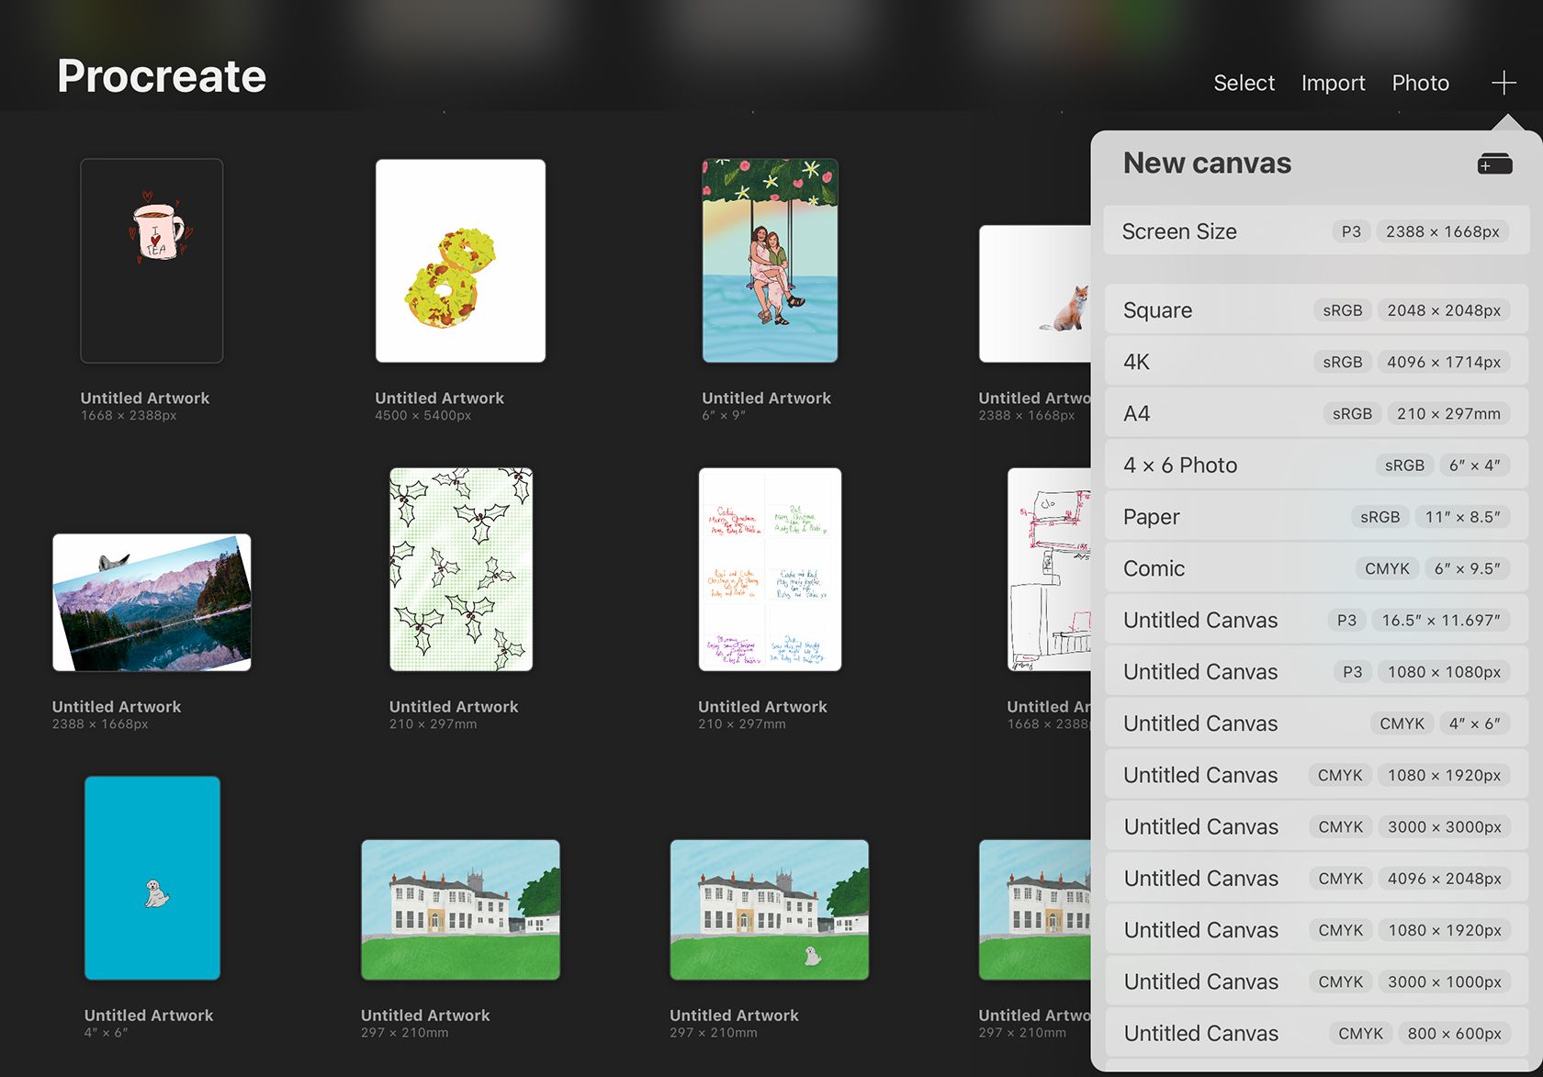
Task: Open the Photo option in header
Action: click(1420, 84)
